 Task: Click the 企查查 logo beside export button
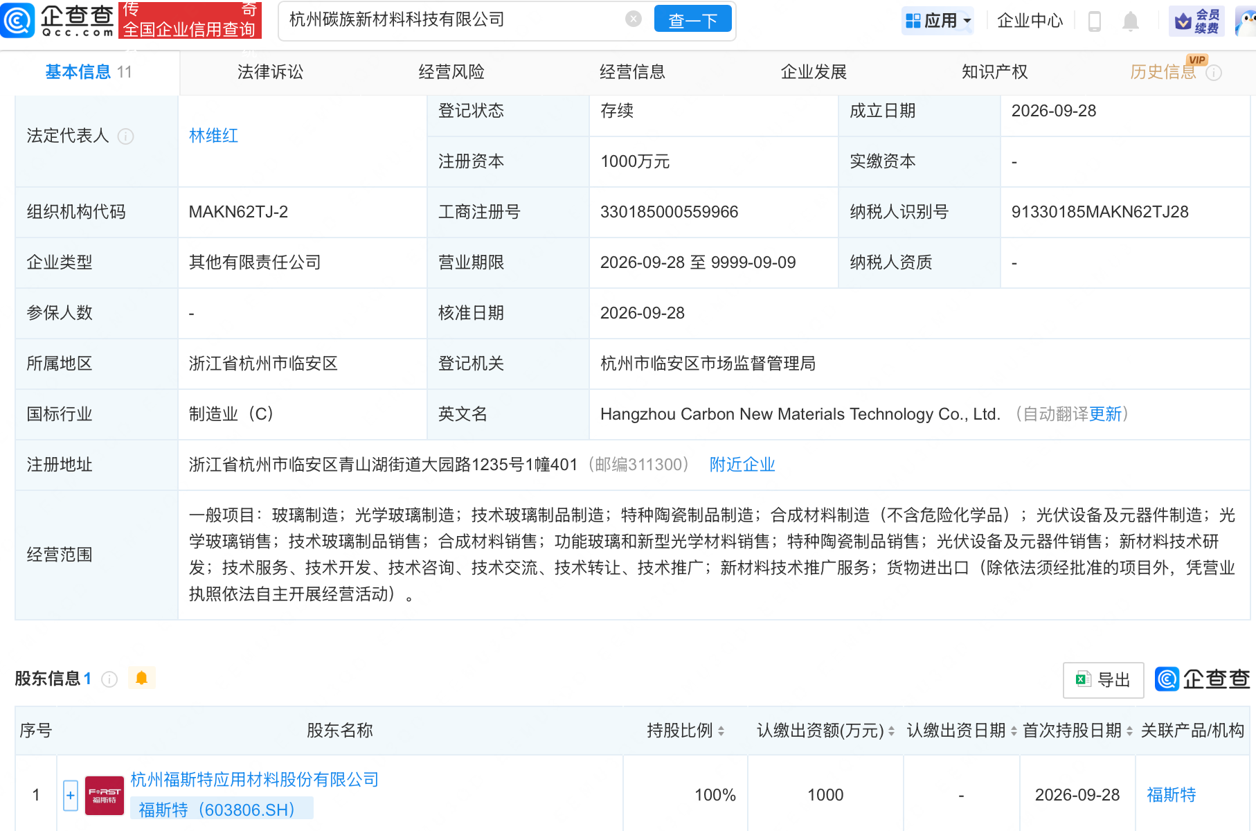coord(1202,679)
